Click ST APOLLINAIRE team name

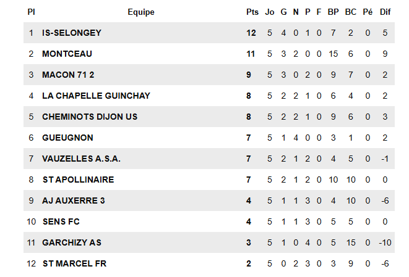coord(78,180)
